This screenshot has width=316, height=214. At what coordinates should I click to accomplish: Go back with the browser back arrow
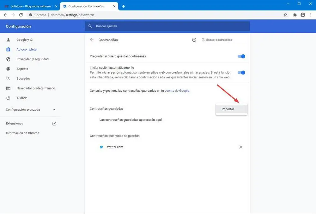point(5,15)
